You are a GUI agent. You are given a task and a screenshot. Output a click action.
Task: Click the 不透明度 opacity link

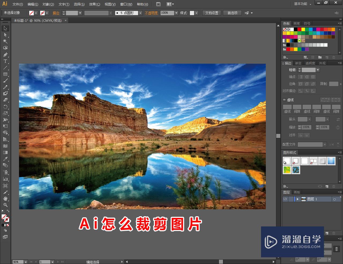(151, 13)
